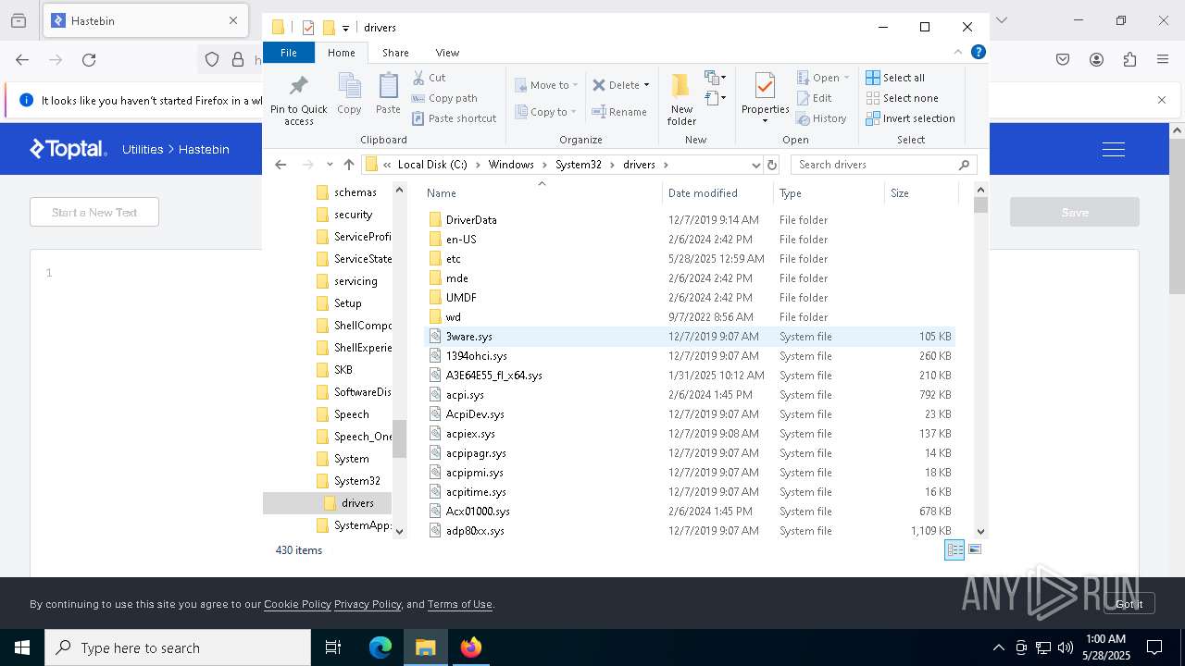Click the Toptal logo link
The height and width of the screenshot is (666, 1185).
pyautogui.click(x=69, y=149)
